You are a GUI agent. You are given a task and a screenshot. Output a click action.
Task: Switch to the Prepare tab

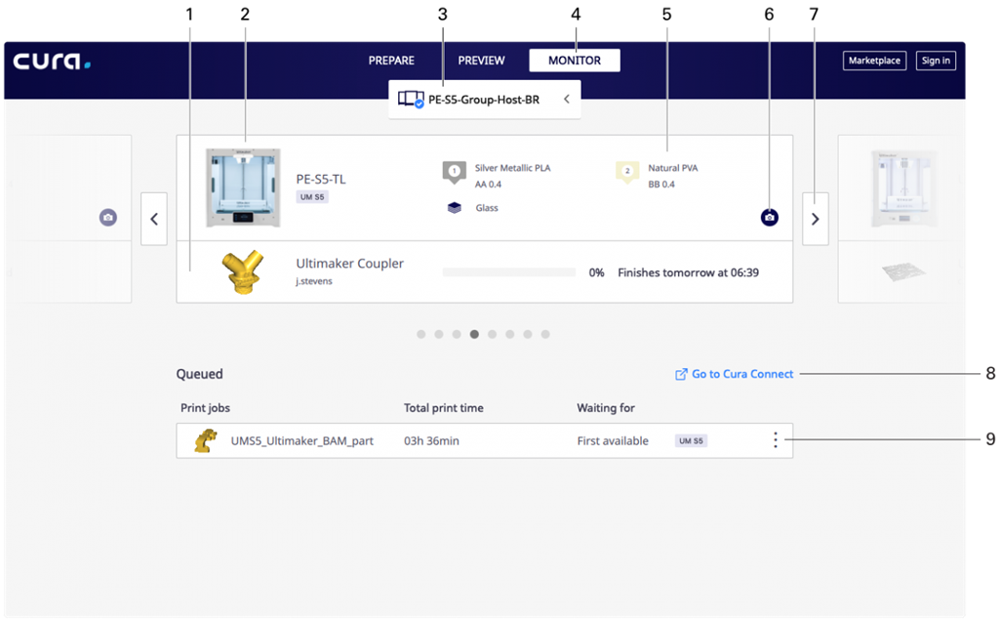pos(391,61)
